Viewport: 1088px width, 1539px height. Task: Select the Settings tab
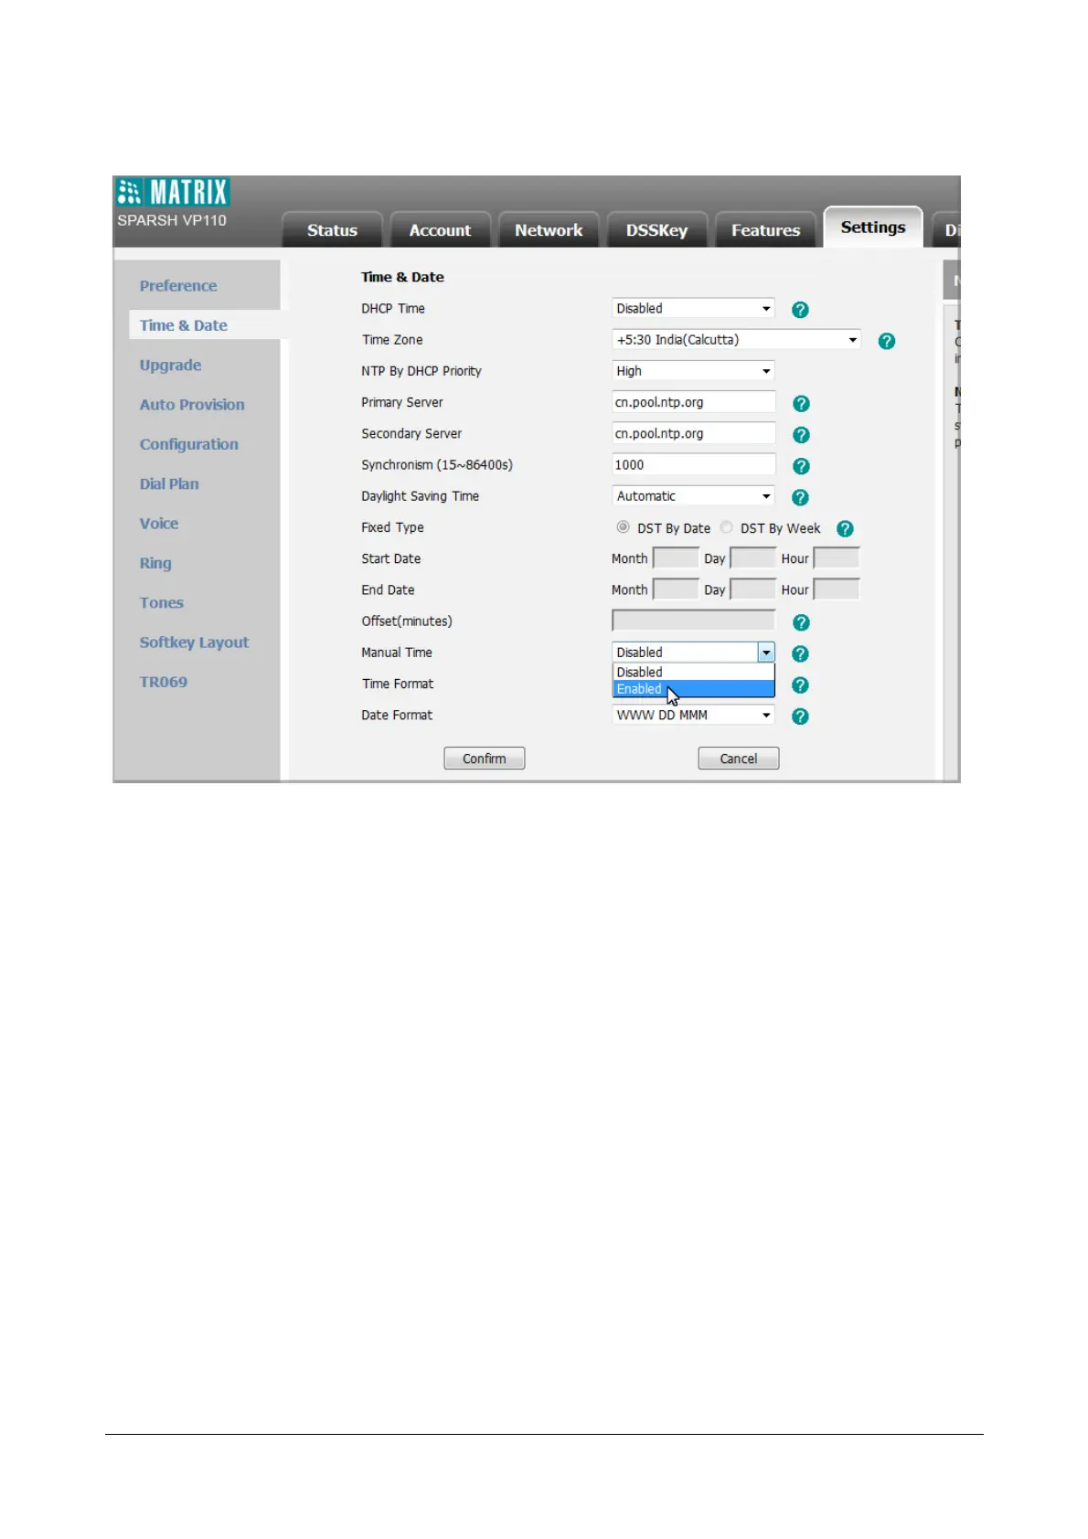pos(873,228)
